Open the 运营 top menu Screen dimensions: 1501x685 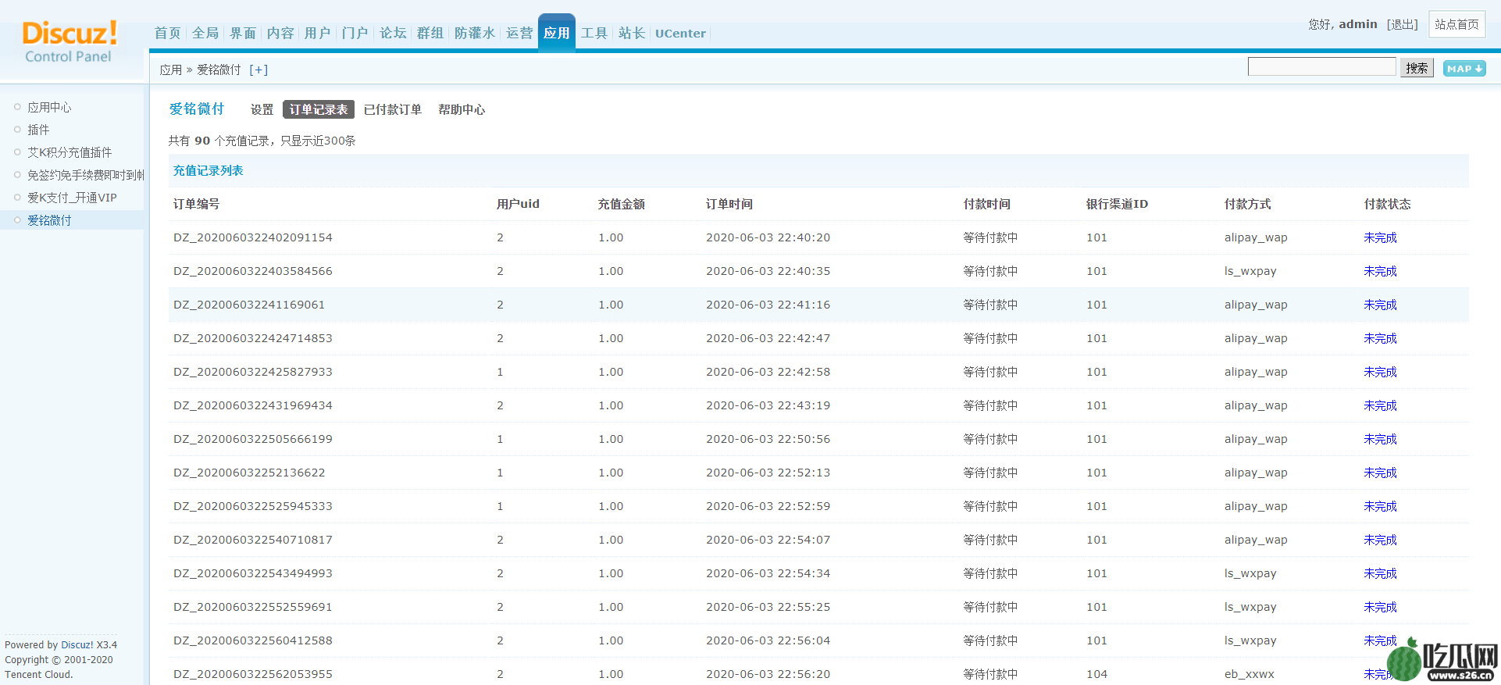coord(519,33)
